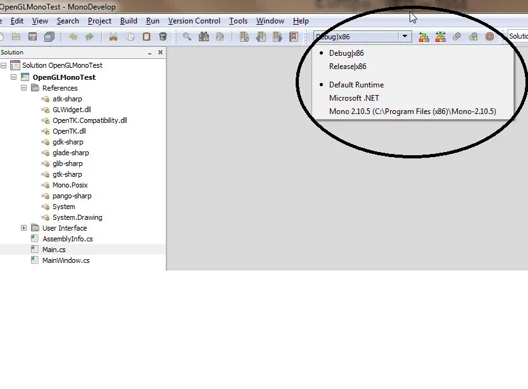The height and width of the screenshot is (389, 528).
Task: Collapse the Solution OpenGLMonoTest node
Action: pyautogui.click(x=4, y=65)
